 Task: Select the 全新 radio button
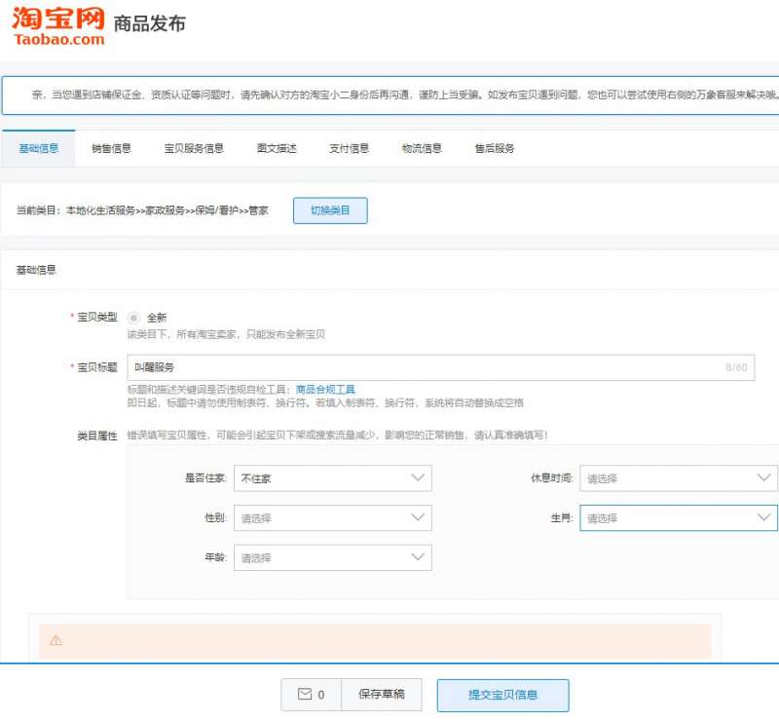click(133, 318)
